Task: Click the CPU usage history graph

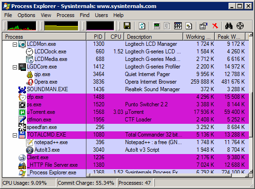Action: point(22,26)
